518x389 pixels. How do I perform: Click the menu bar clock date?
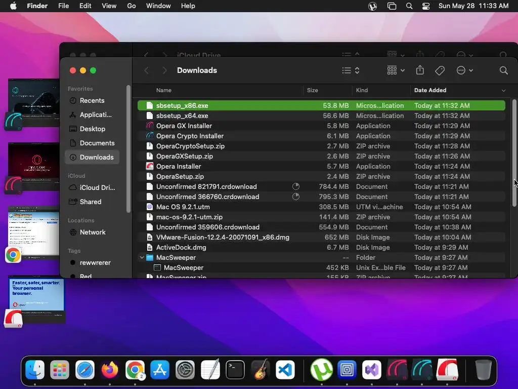(473, 6)
